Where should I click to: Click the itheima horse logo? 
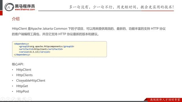point(9,7)
